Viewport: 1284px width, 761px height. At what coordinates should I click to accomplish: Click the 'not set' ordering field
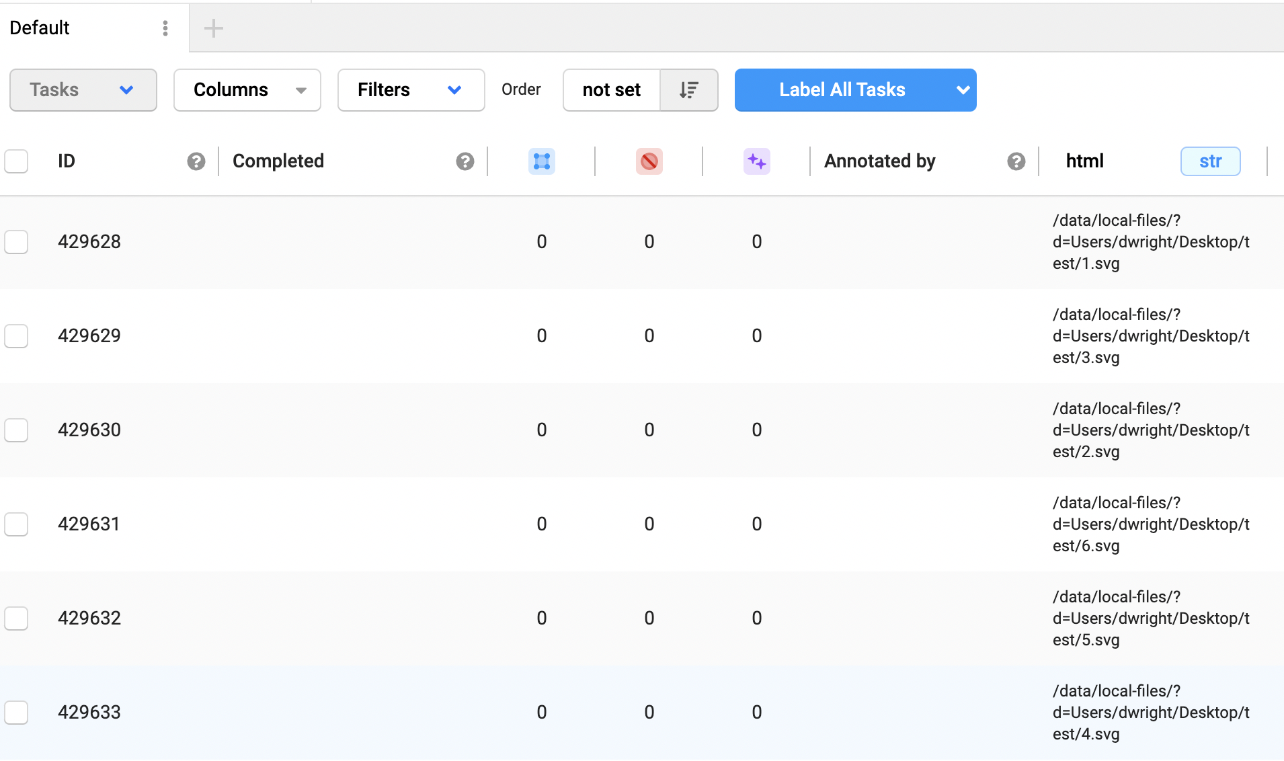(x=611, y=89)
